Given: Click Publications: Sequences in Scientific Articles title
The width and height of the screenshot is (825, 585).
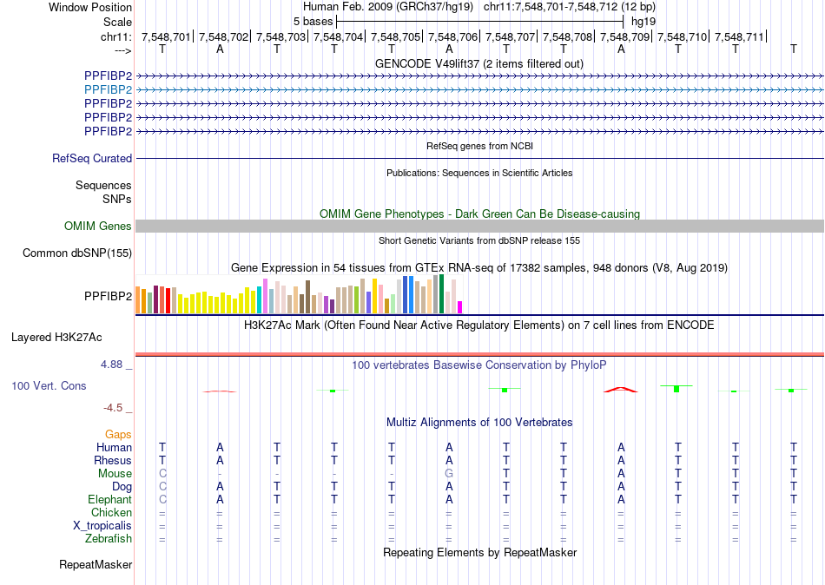Looking at the screenshot, I should coord(479,173).
